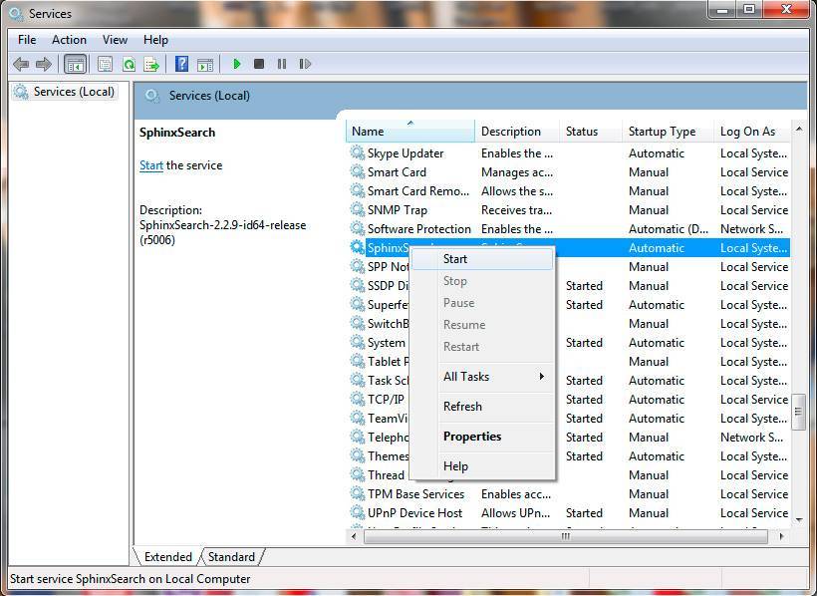Open Help via the blue question mark icon
This screenshot has height=596, width=817.
(x=181, y=64)
